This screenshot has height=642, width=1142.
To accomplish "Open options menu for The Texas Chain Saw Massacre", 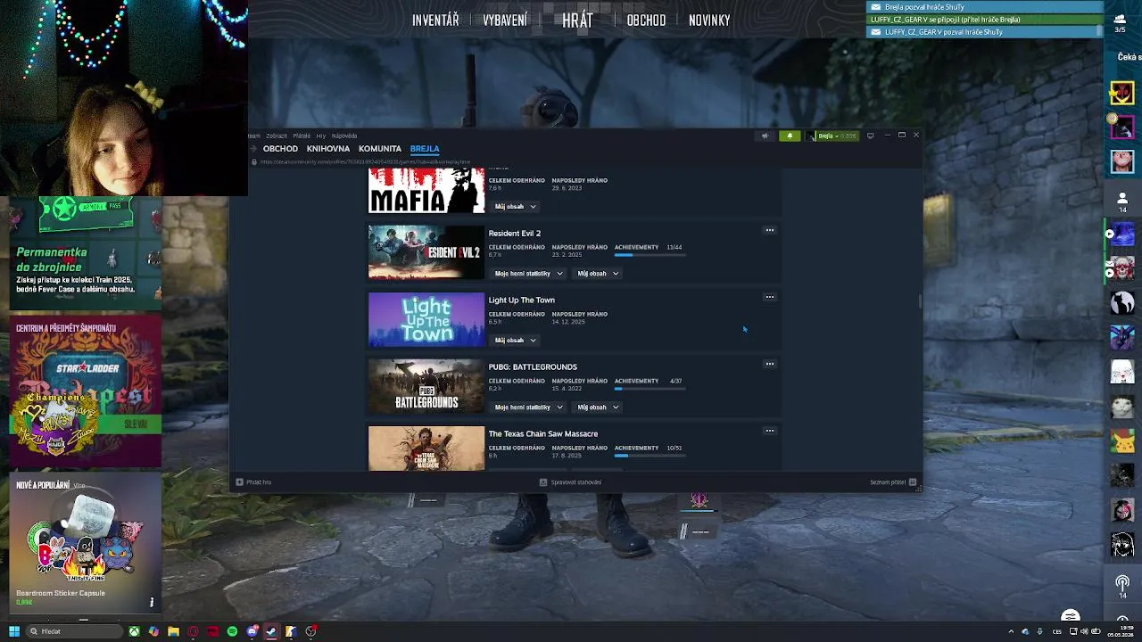I will point(769,431).
